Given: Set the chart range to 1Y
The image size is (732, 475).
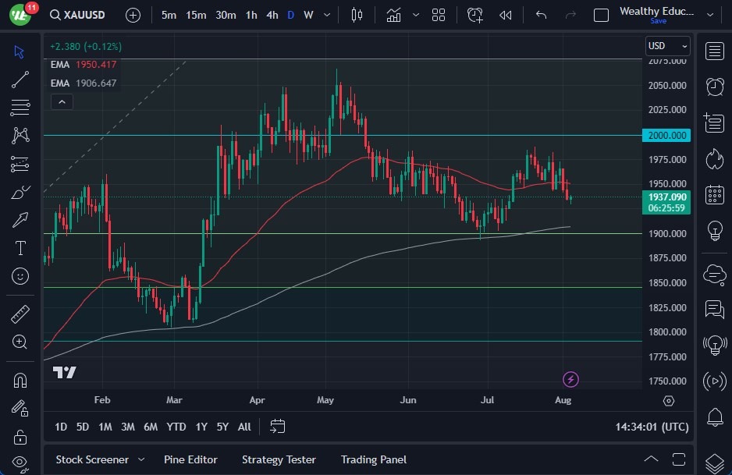Looking at the screenshot, I should tap(201, 427).
